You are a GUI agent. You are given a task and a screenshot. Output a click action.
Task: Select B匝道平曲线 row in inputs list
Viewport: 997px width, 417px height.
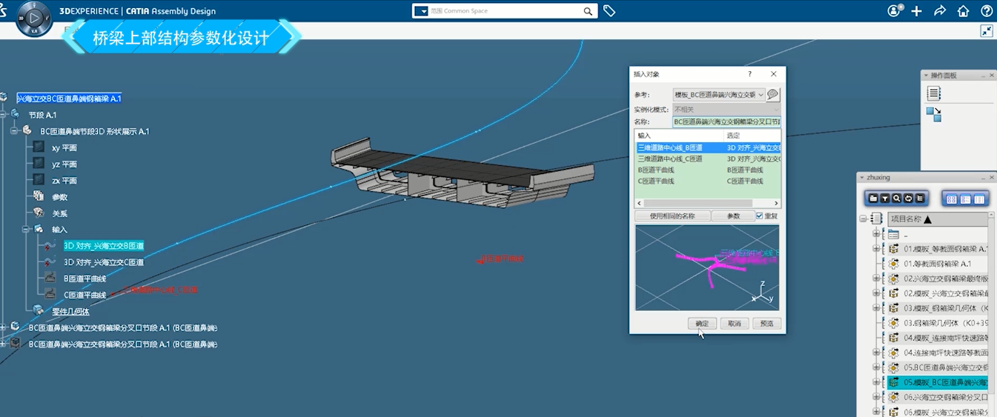(x=708, y=170)
